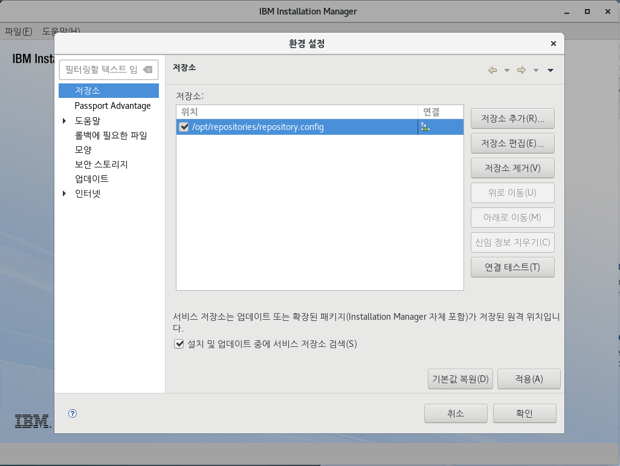Click 적용(A) button
Viewport: 620px width, 466px height.
point(529,379)
